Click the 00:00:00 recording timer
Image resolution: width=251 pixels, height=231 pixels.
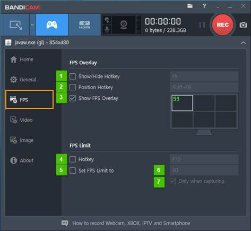[x=163, y=22]
